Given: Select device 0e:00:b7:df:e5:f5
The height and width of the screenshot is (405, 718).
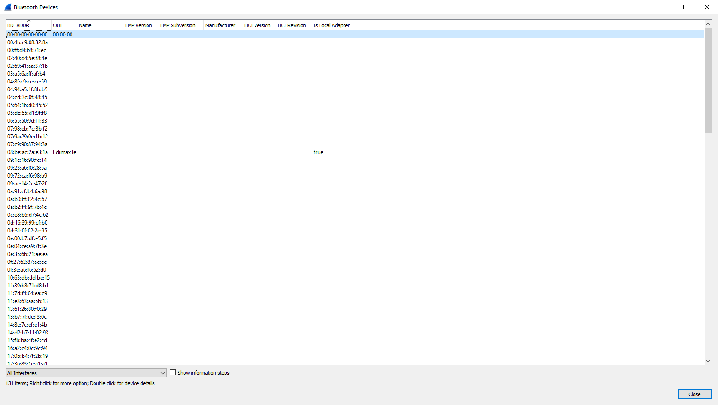Looking at the screenshot, I should 27,238.
